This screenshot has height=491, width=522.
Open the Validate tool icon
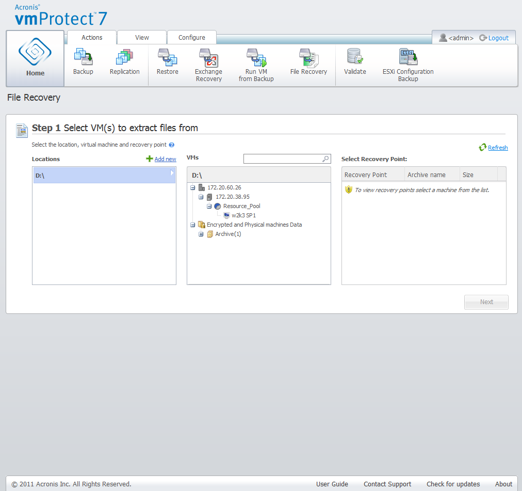[355, 56]
